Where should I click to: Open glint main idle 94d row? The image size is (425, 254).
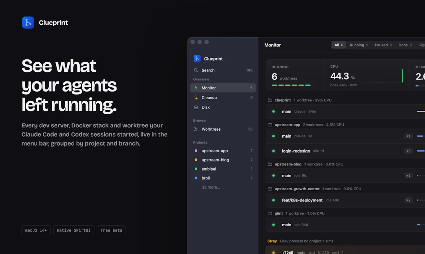(x=345, y=225)
